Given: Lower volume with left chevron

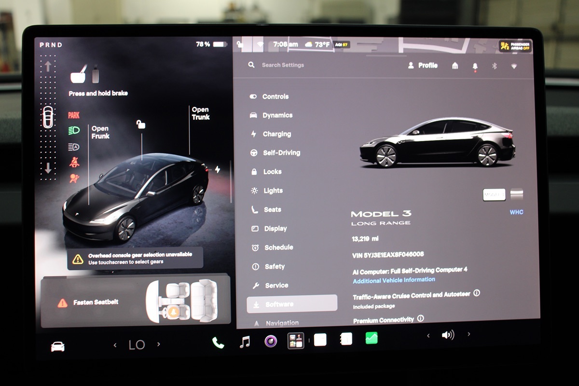Looking at the screenshot, I should pos(428,335).
